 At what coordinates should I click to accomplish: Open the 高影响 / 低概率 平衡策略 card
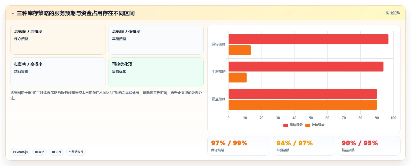[156, 40]
